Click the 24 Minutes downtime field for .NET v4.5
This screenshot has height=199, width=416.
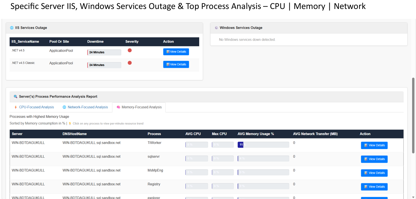pyautogui.click(x=104, y=52)
